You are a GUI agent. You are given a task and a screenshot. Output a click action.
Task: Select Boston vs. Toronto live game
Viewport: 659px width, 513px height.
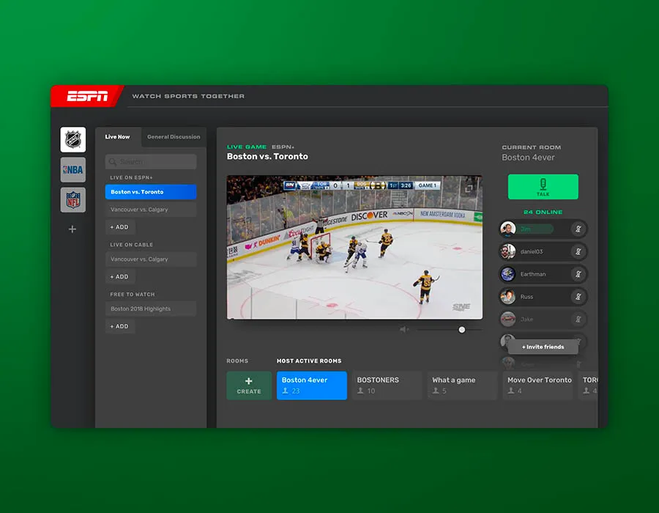click(x=151, y=192)
